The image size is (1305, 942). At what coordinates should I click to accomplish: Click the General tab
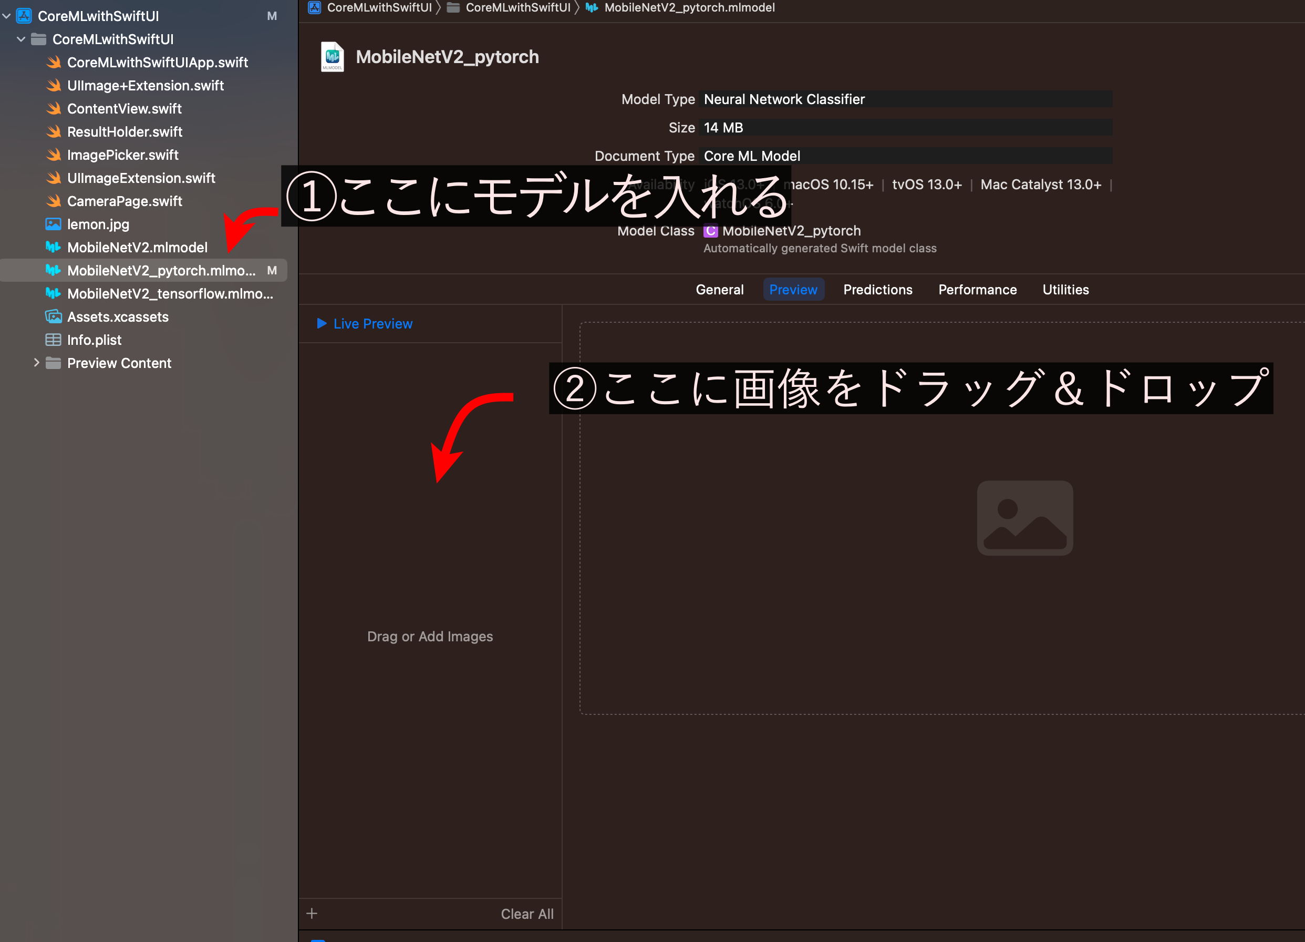[x=720, y=290]
